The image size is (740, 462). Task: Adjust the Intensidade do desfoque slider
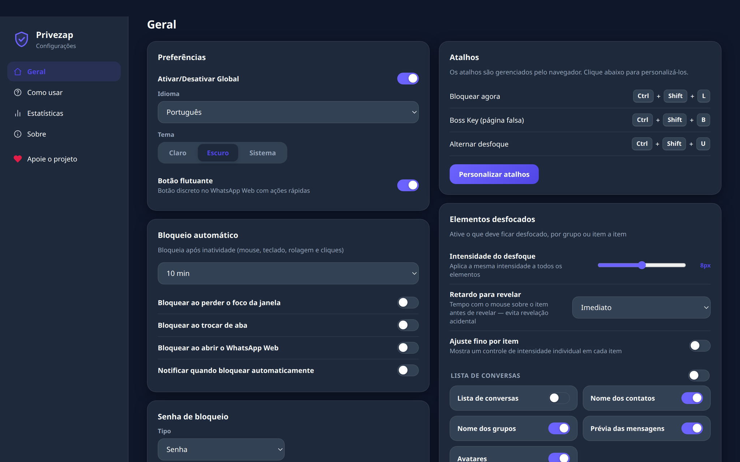[x=642, y=265]
